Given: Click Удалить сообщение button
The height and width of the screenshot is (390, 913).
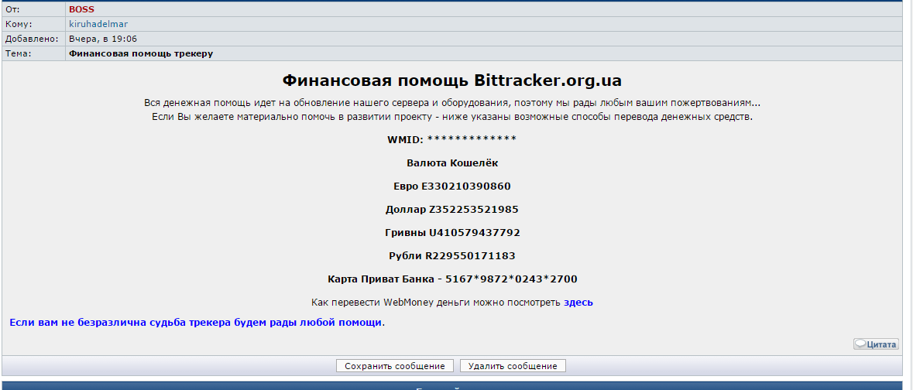Looking at the screenshot, I should tap(513, 366).
